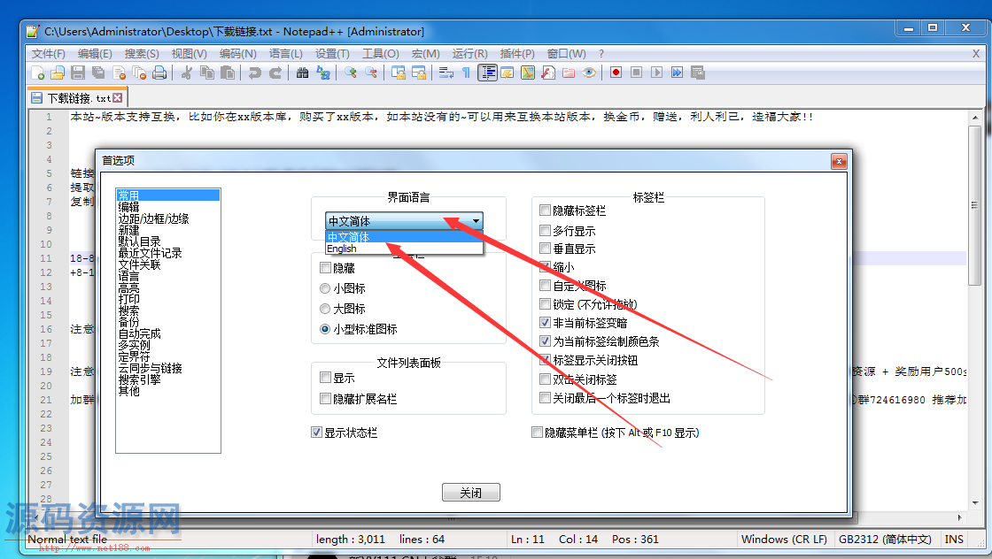Toggle word wrap from the toolbar

(x=446, y=73)
